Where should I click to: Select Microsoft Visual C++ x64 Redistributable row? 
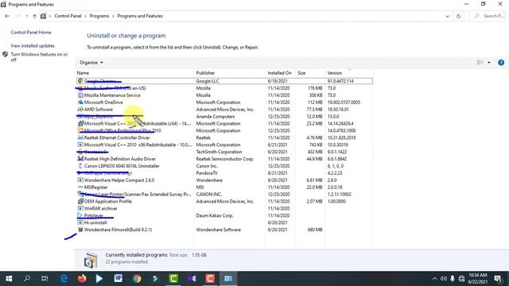click(x=224, y=124)
